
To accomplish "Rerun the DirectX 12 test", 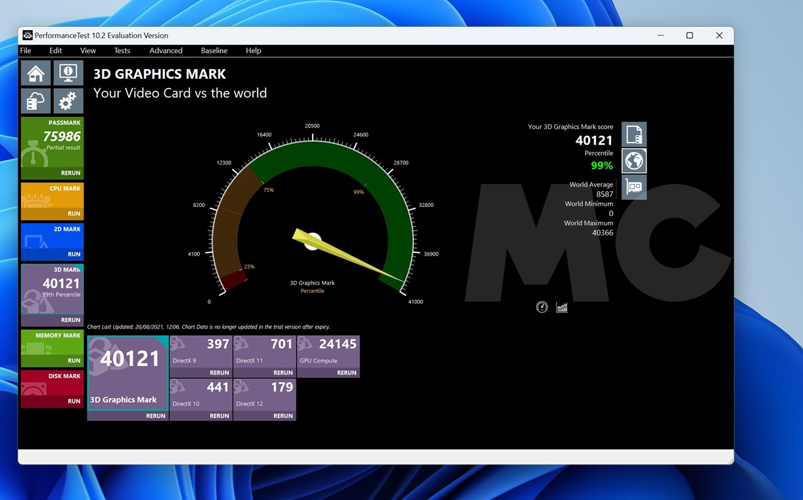I will pyautogui.click(x=283, y=416).
